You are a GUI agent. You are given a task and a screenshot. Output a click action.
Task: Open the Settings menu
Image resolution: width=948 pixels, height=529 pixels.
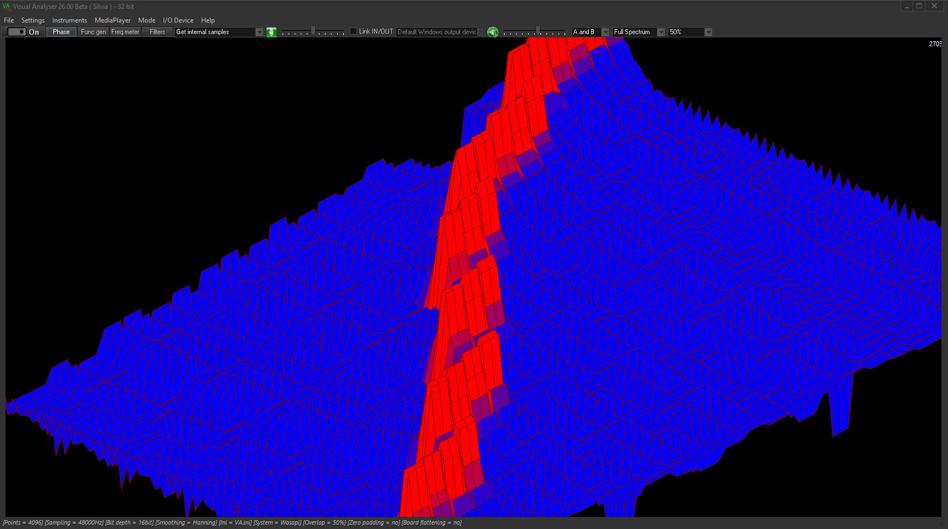(33, 20)
